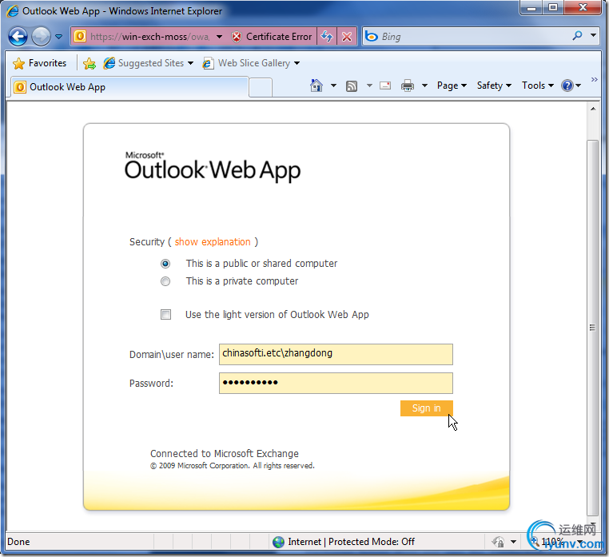Select This is a private computer
Screen dimensions: 609x557
coord(165,281)
